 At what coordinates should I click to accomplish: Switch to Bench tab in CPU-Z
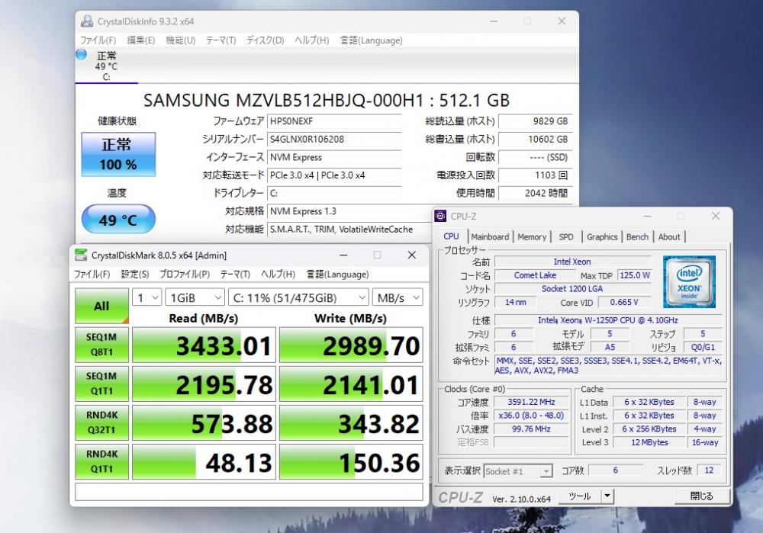click(637, 237)
